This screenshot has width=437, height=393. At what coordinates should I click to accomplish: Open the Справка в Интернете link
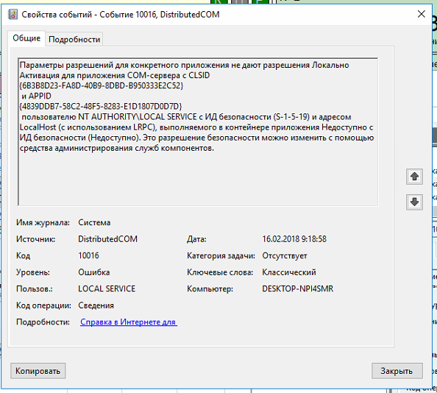click(x=129, y=322)
